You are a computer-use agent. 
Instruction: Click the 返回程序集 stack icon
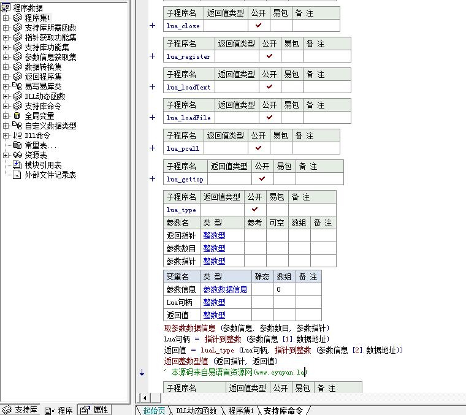point(17,77)
